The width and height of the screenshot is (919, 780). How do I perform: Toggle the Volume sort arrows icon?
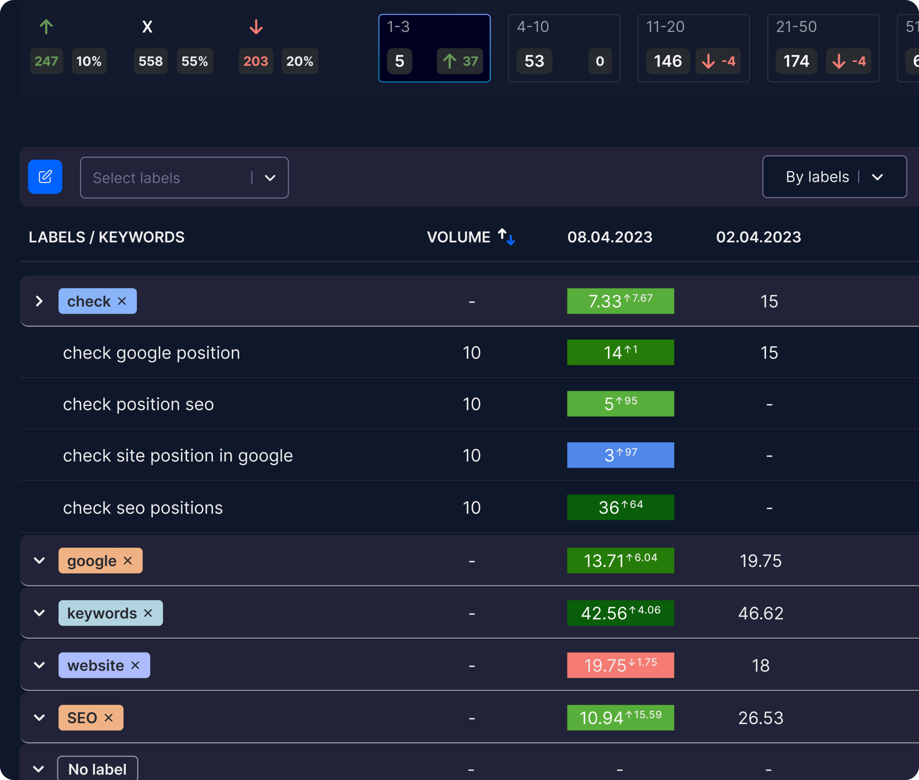point(507,236)
